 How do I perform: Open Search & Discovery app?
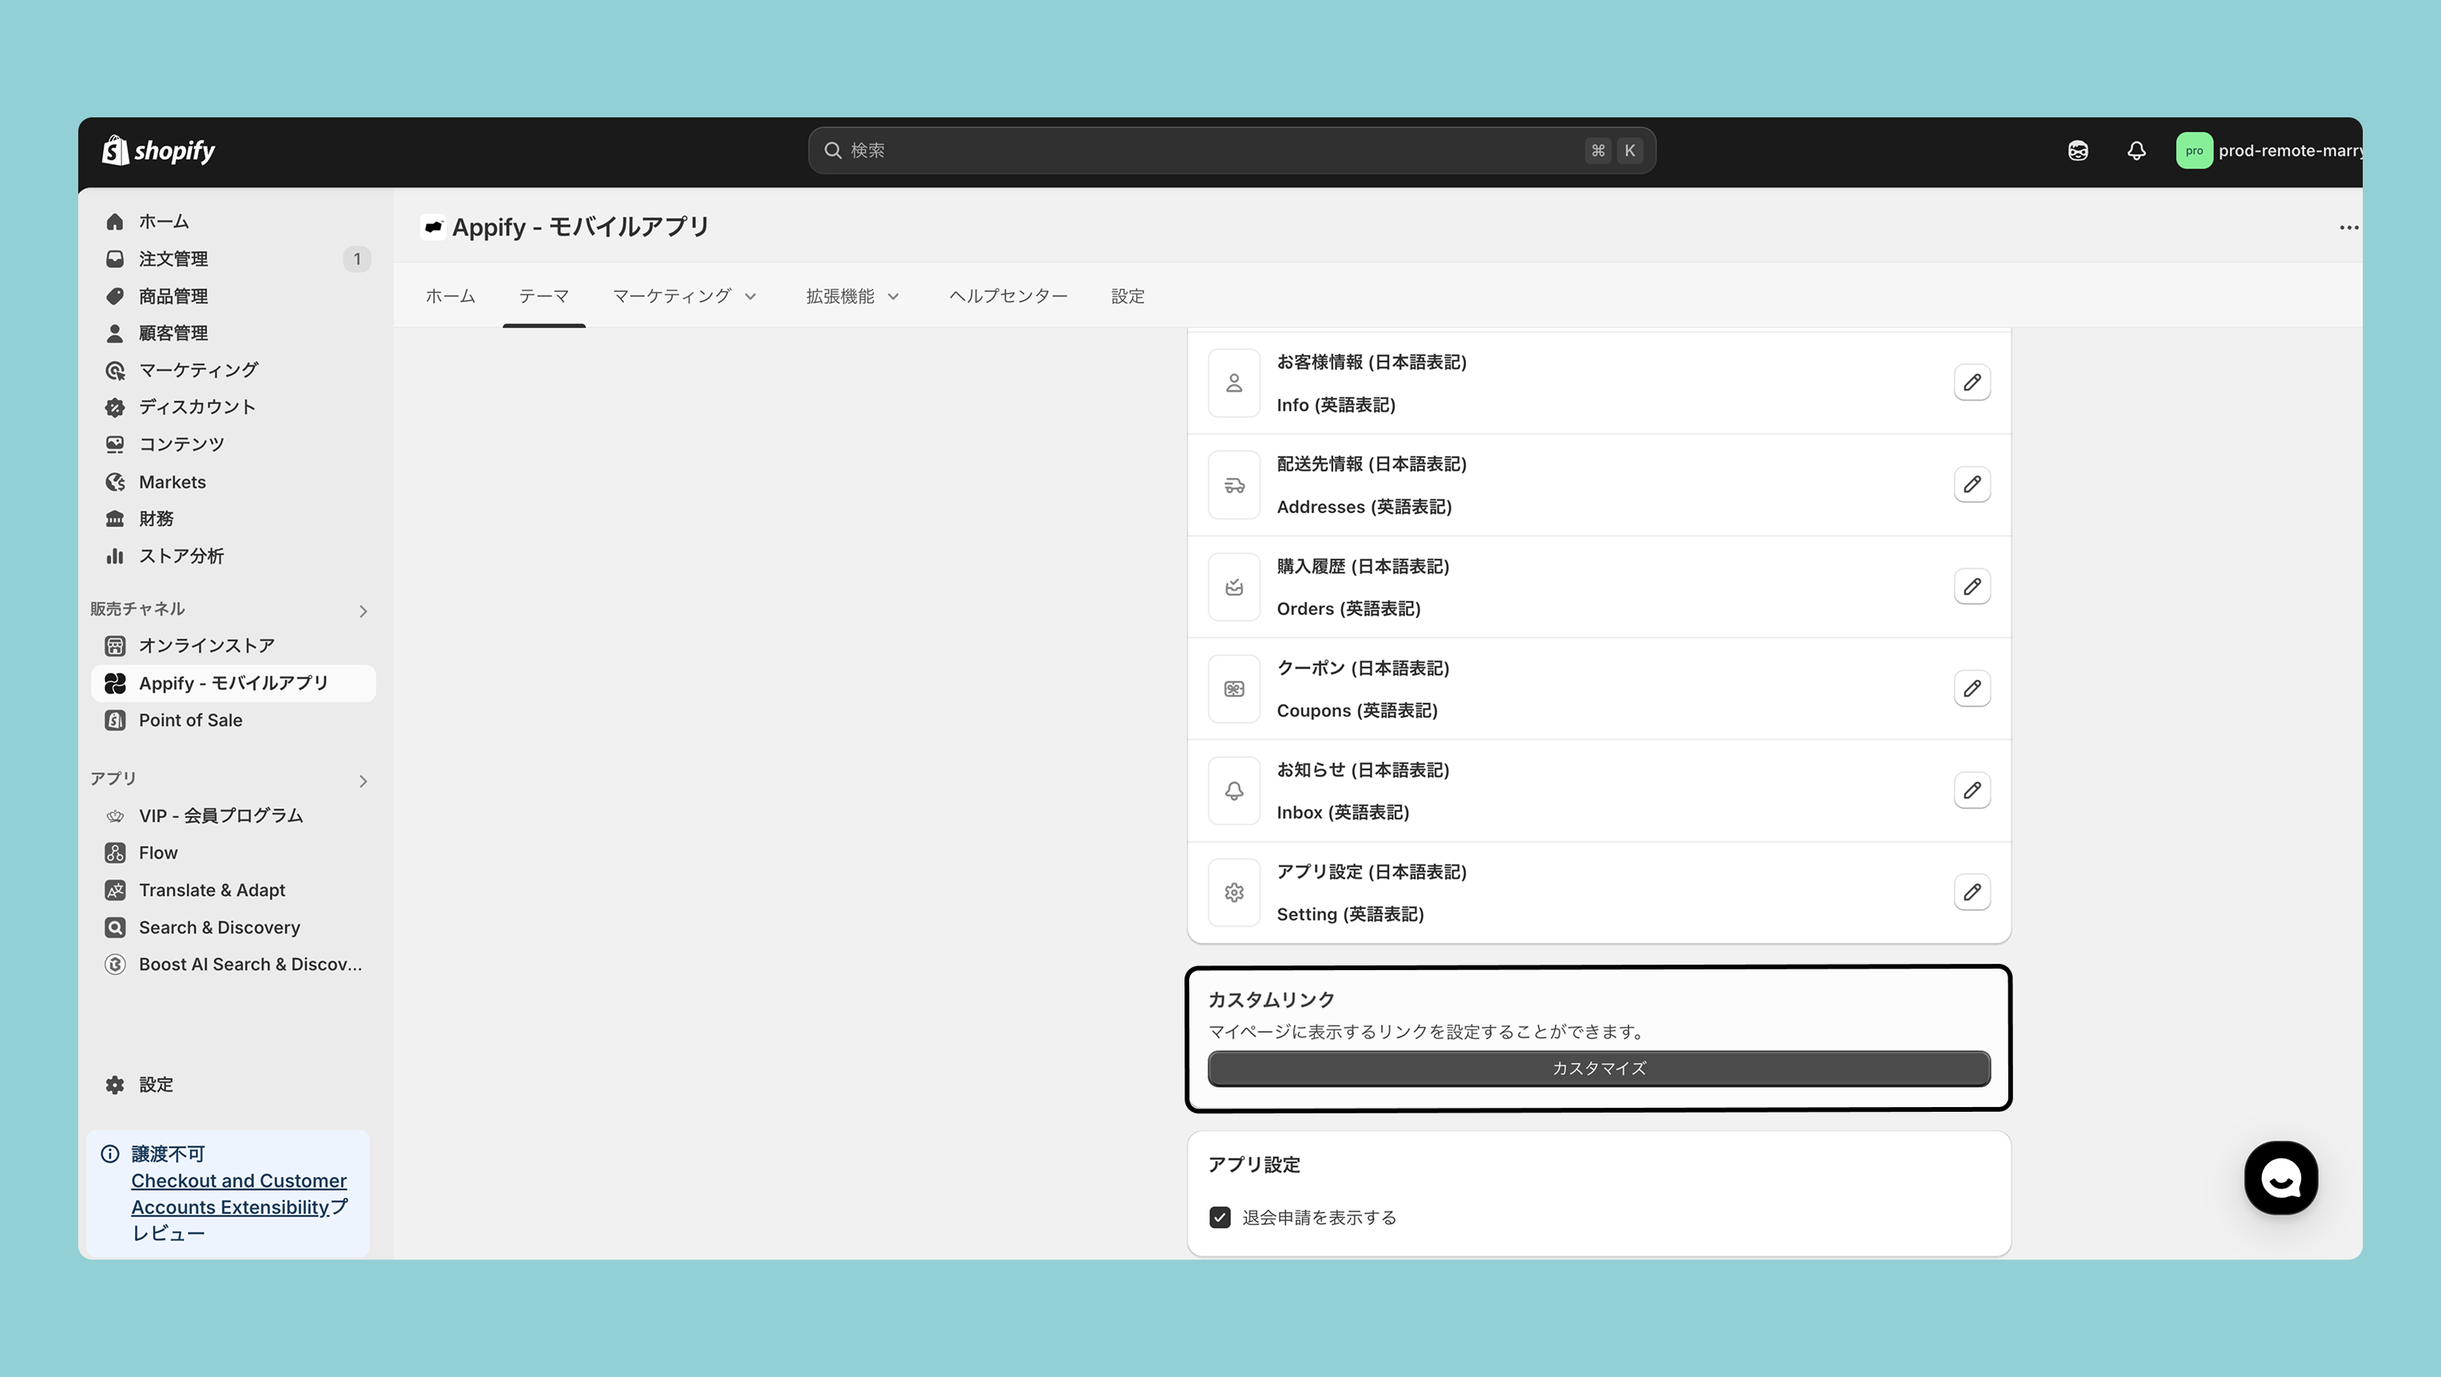(x=233, y=927)
